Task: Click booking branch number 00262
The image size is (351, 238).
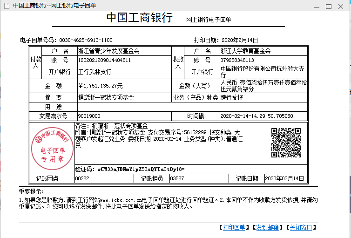Action: point(82,178)
